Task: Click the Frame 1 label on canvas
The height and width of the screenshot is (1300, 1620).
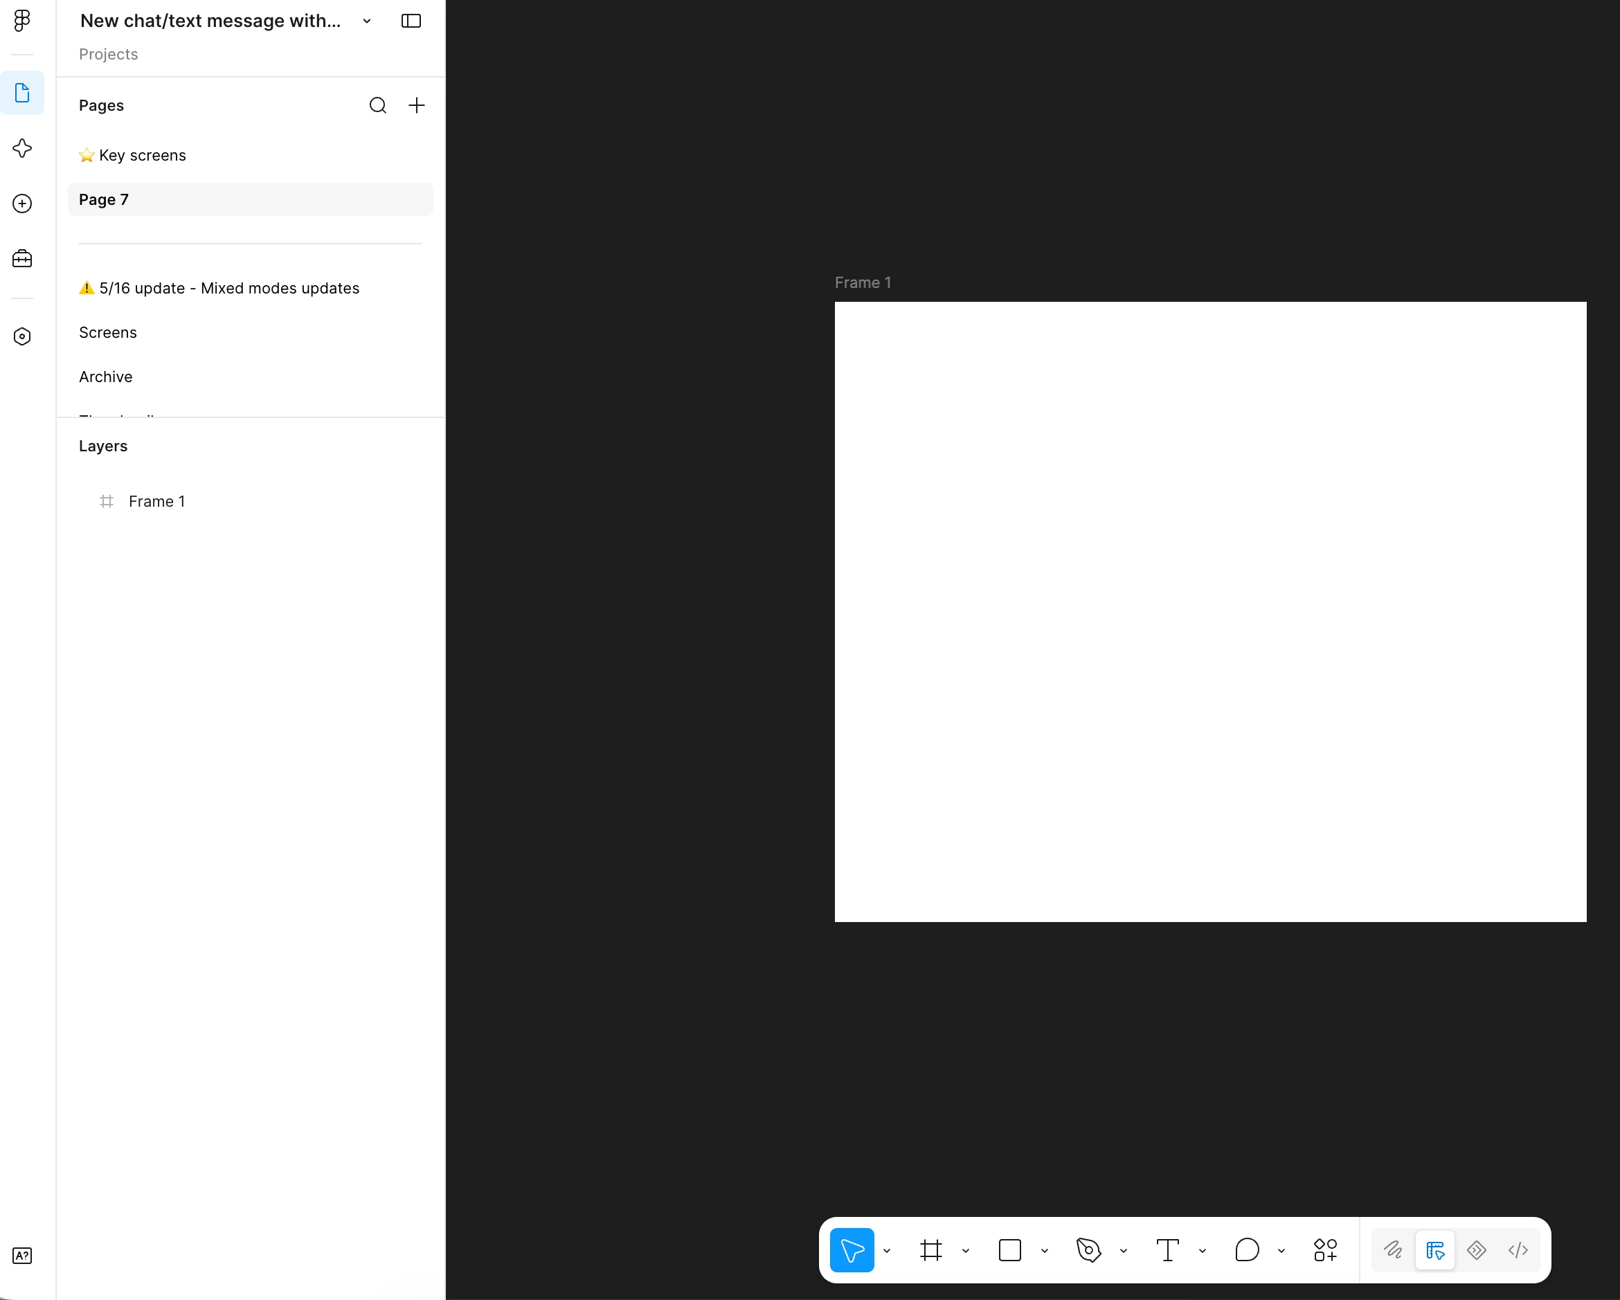Action: click(863, 283)
